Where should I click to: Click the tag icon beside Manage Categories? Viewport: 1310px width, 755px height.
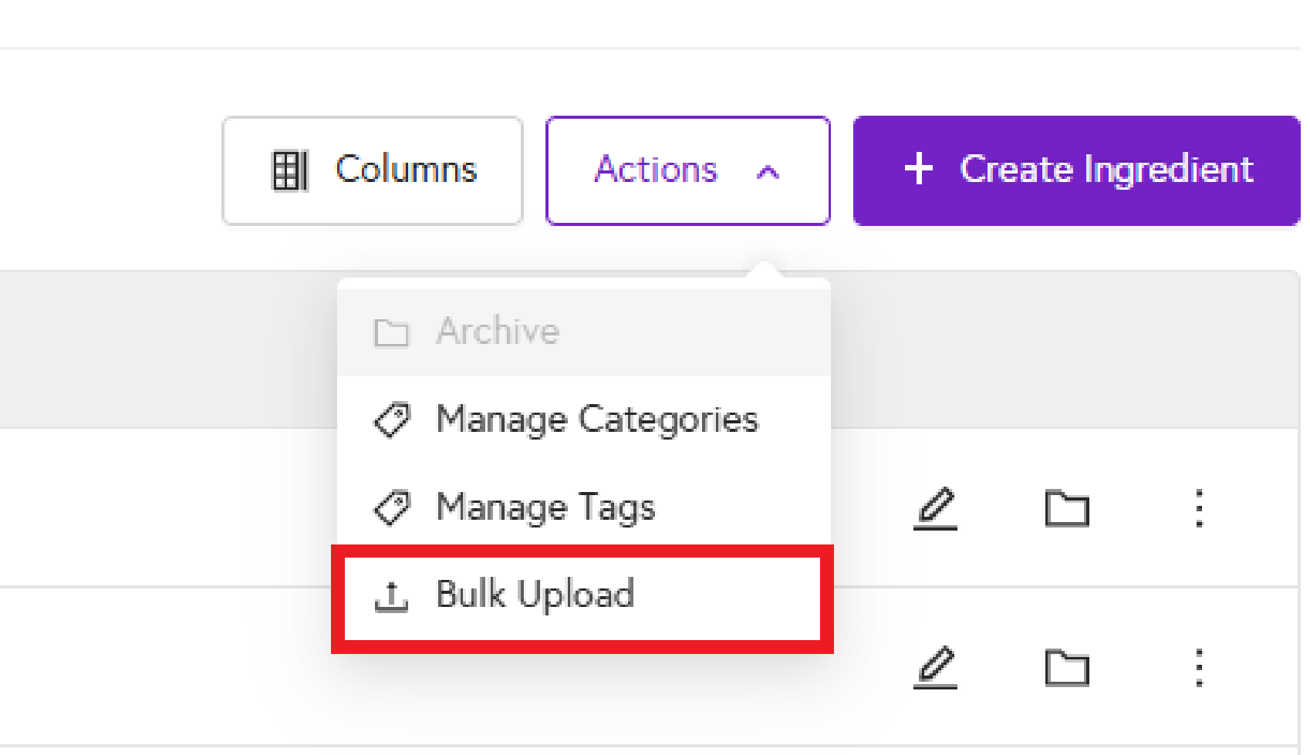tap(392, 420)
